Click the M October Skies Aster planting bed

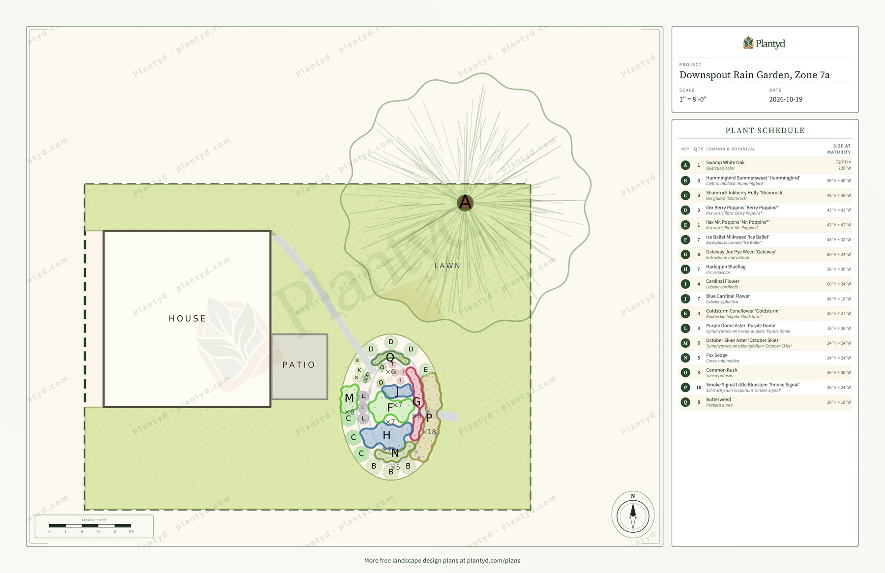[x=349, y=398]
